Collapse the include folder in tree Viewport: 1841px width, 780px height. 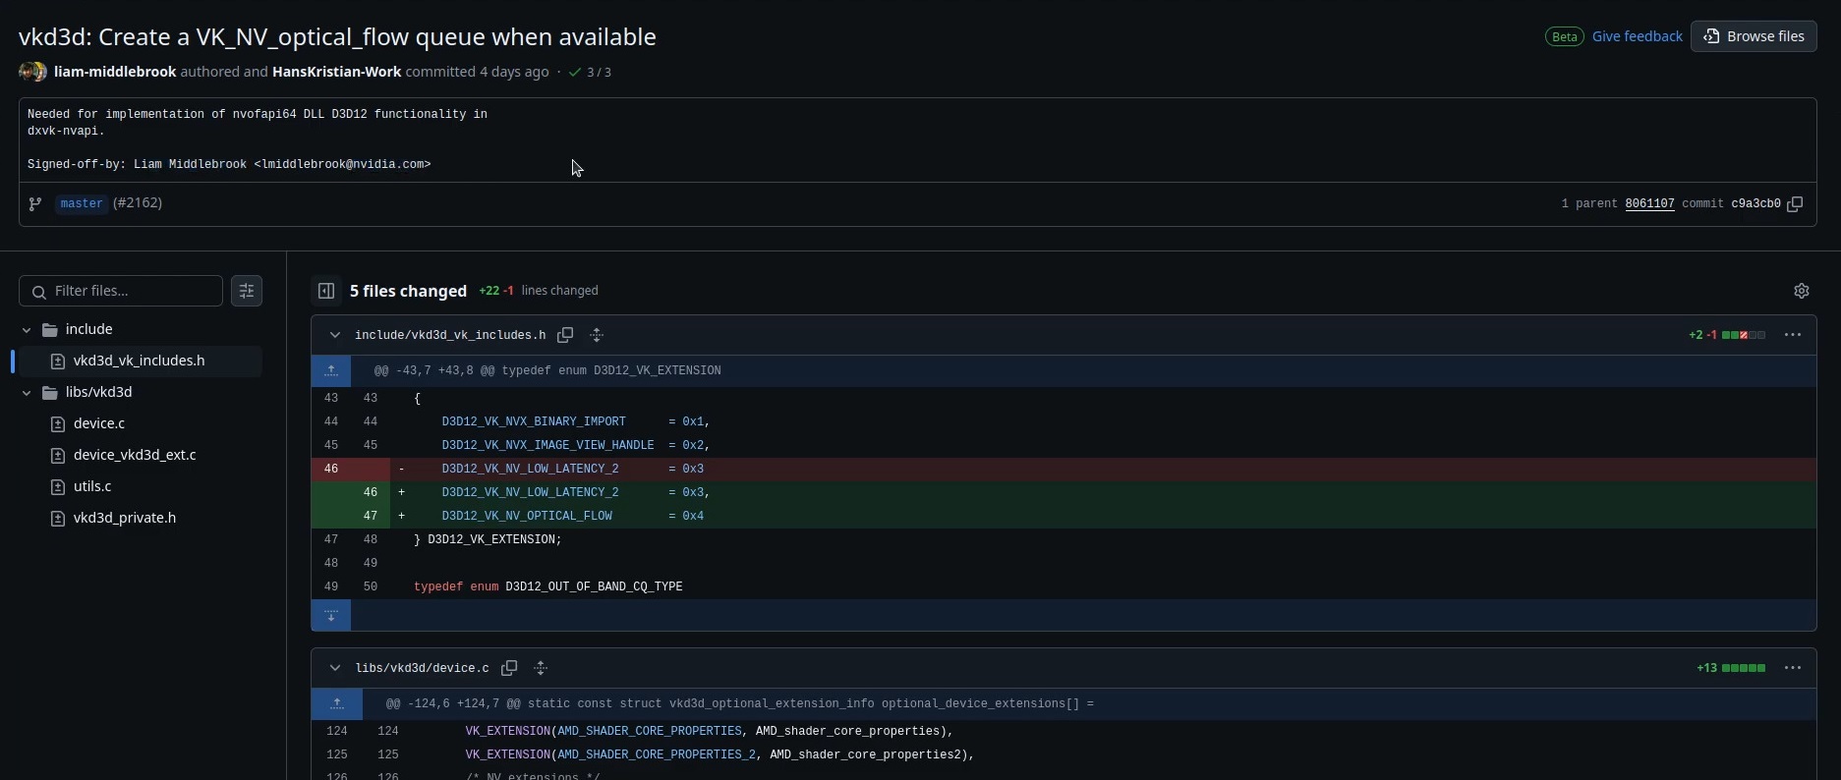pos(27,329)
